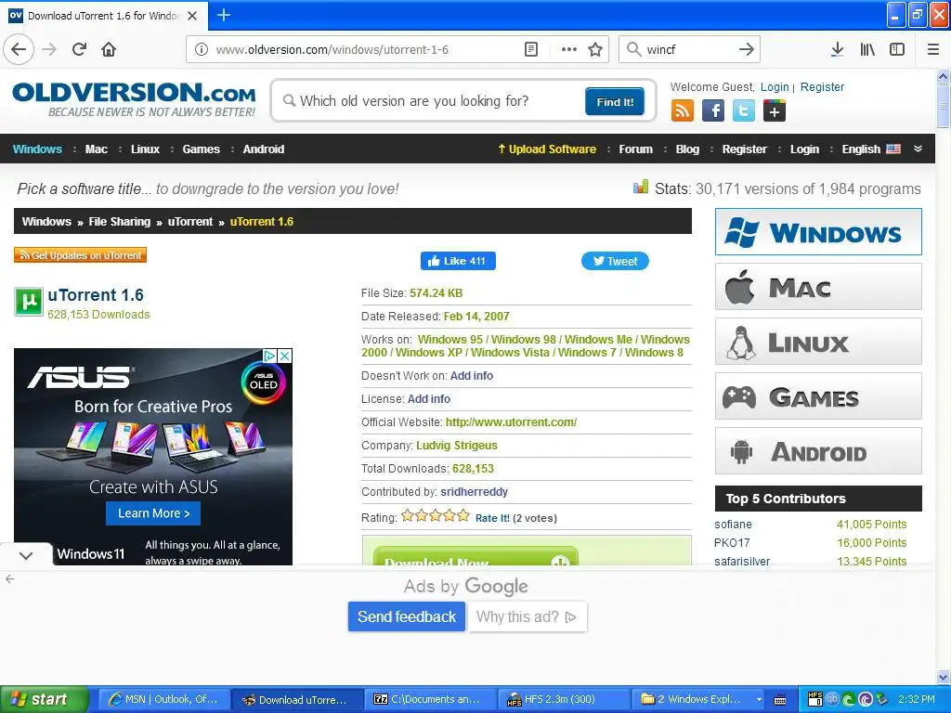The image size is (951, 713).
Task: Click the Facebook Like 411 button
Action: coord(458,261)
